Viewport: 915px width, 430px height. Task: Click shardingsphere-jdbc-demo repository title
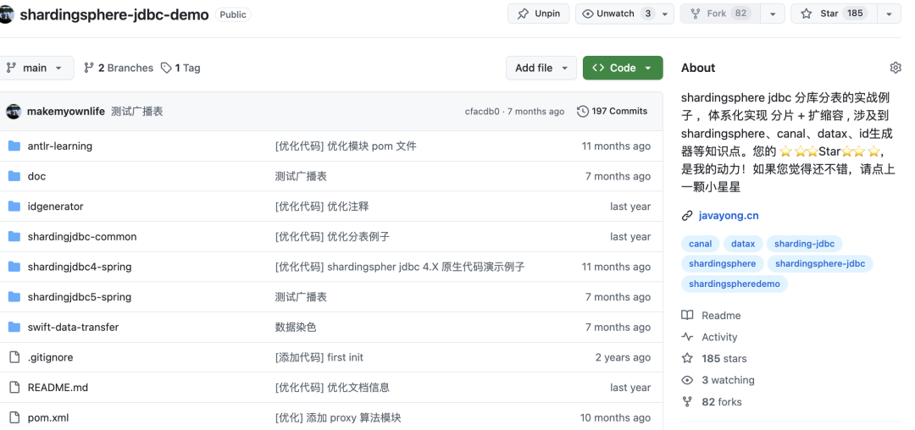114,15
